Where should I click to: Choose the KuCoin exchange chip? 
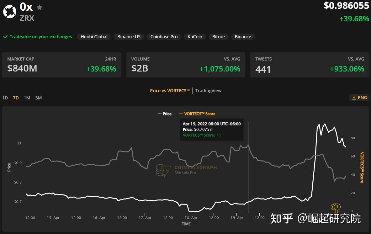click(x=195, y=37)
